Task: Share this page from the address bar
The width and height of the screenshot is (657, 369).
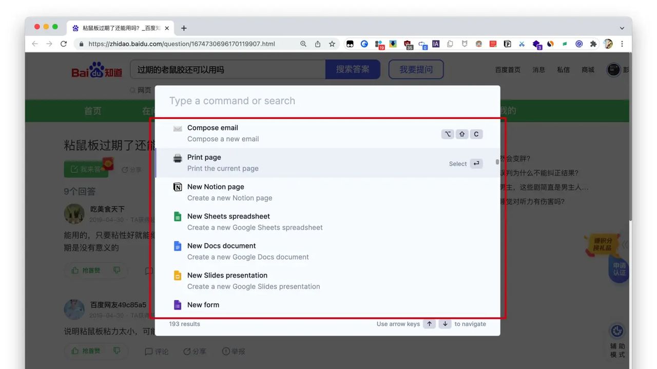Action: coord(318,44)
